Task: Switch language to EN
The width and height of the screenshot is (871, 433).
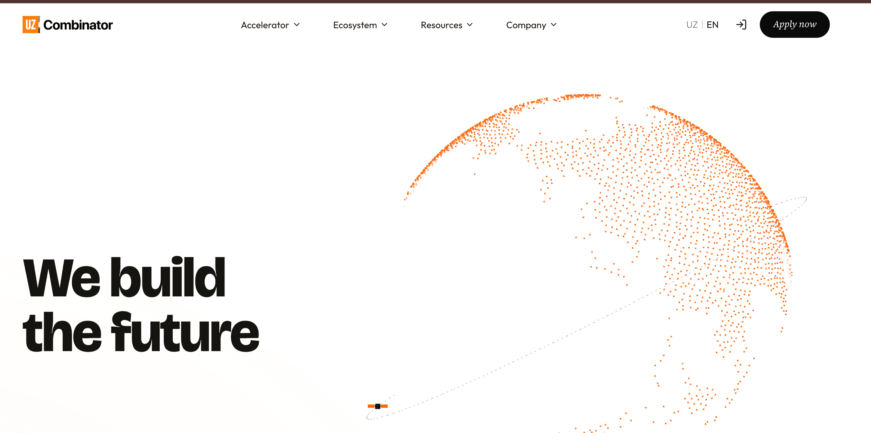Action: point(712,25)
